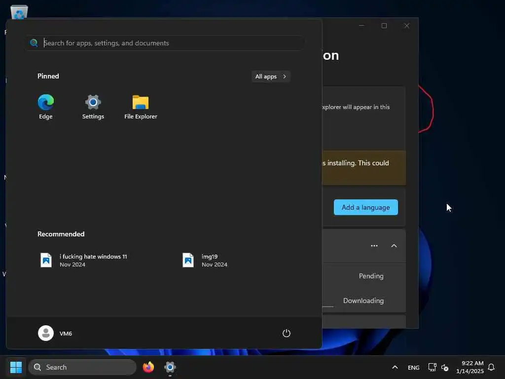
Task: Switch to Settings via taskbar icon
Action: coord(170,367)
